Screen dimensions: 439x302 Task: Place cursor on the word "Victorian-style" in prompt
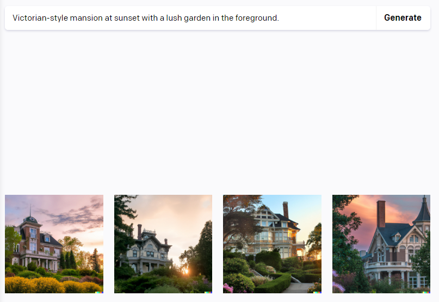coord(40,18)
